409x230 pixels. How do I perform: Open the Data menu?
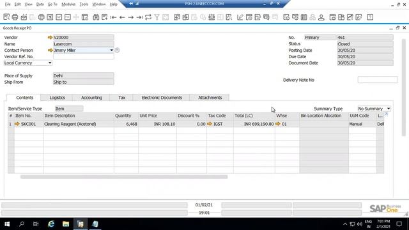(x=40, y=4)
